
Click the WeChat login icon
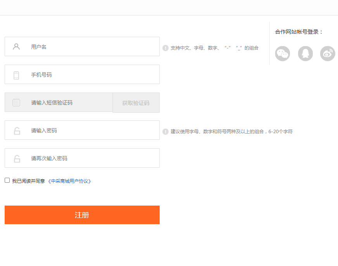(x=283, y=53)
